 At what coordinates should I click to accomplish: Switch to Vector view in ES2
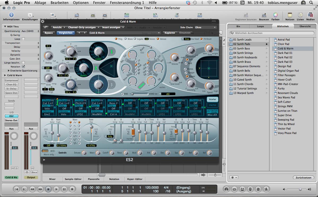(213, 105)
